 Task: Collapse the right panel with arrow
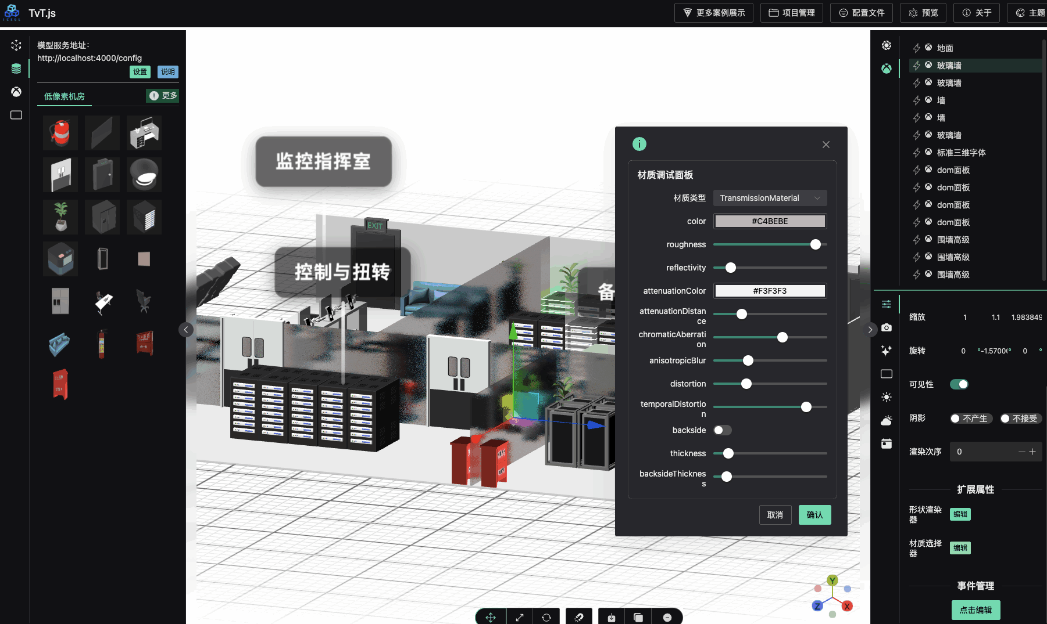[x=870, y=330]
